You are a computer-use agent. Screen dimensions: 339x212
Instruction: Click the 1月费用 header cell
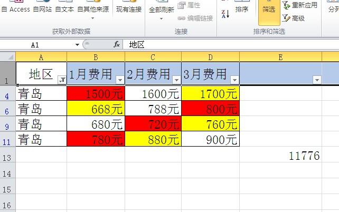coord(96,74)
